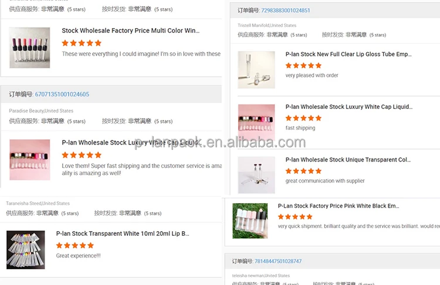Open 'P-lan Wholesale Stock Unique Transparent' title
440x285 pixels.
(348, 160)
